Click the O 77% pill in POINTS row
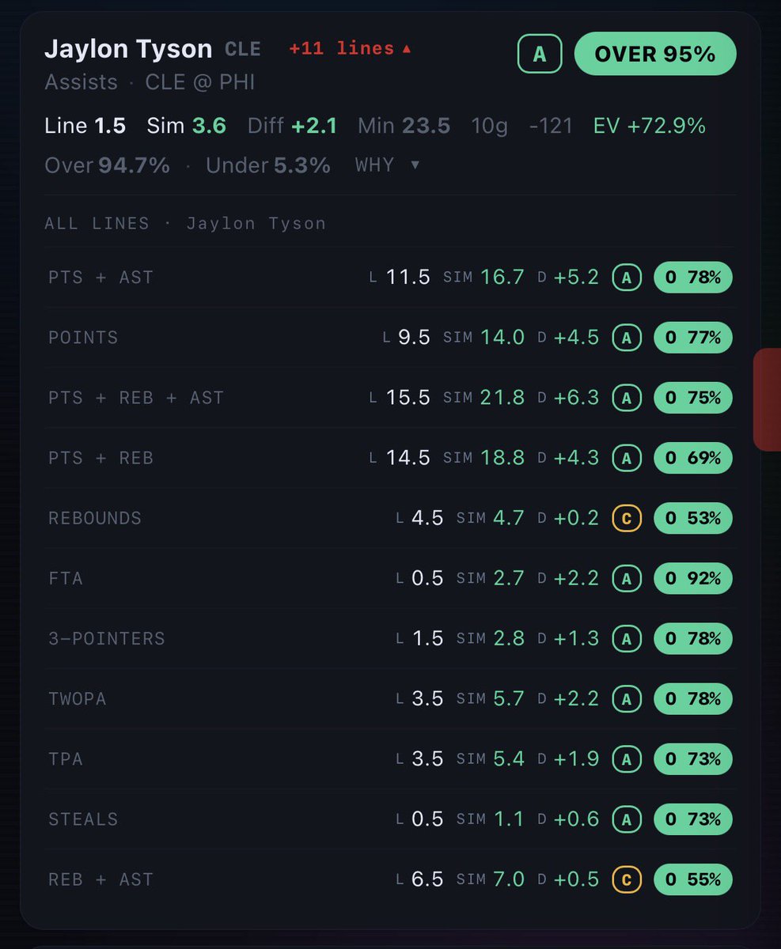The width and height of the screenshot is (781, 949). pyautogui.click(x=693, y=338)
